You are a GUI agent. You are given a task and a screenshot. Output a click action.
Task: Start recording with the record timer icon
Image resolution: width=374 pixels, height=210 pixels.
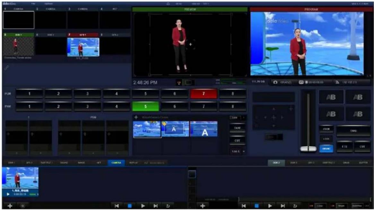(307, 82)
